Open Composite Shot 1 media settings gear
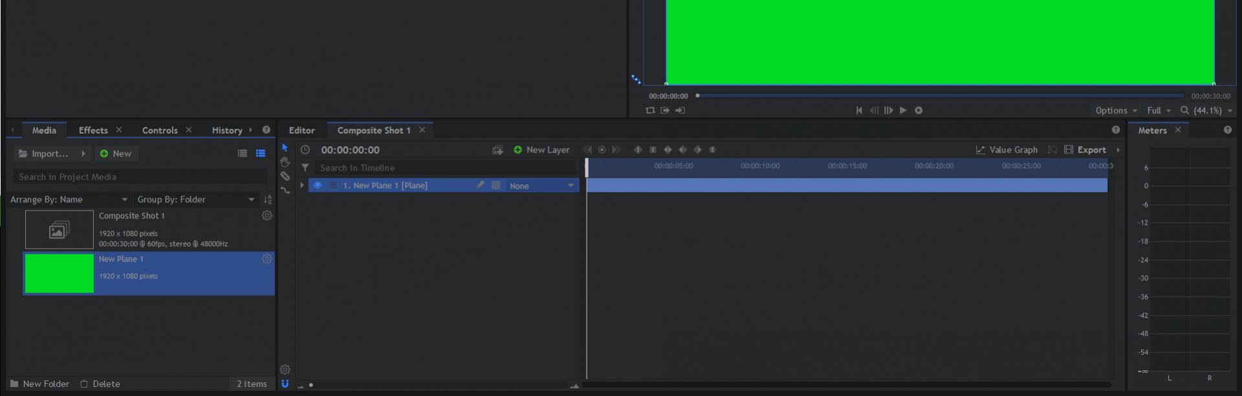 pos(267,216)
